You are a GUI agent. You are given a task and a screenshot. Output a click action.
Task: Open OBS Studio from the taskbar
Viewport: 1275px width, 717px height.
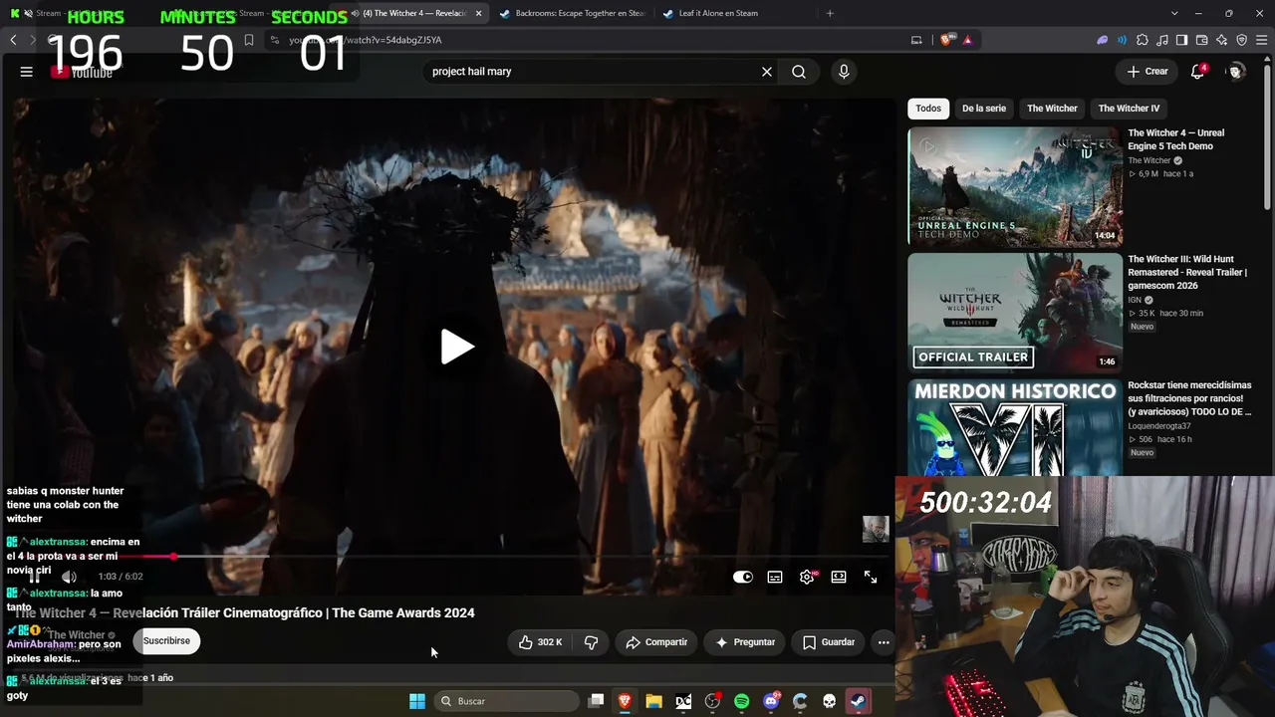[712, 701]
